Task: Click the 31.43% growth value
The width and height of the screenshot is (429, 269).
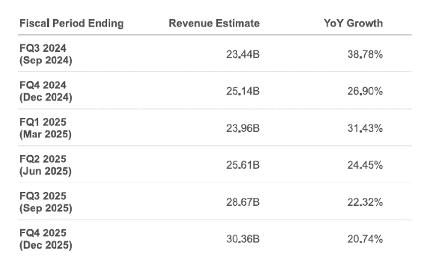Action: pyautogui.click(x=365, y=128)
